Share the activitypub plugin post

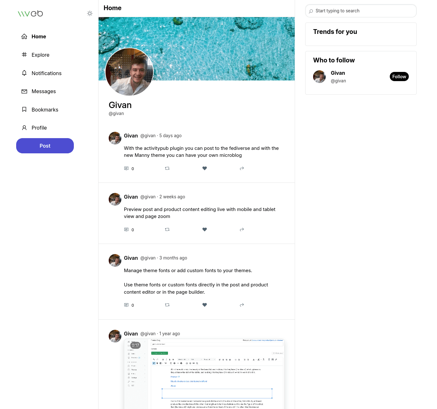click(242, 168)
